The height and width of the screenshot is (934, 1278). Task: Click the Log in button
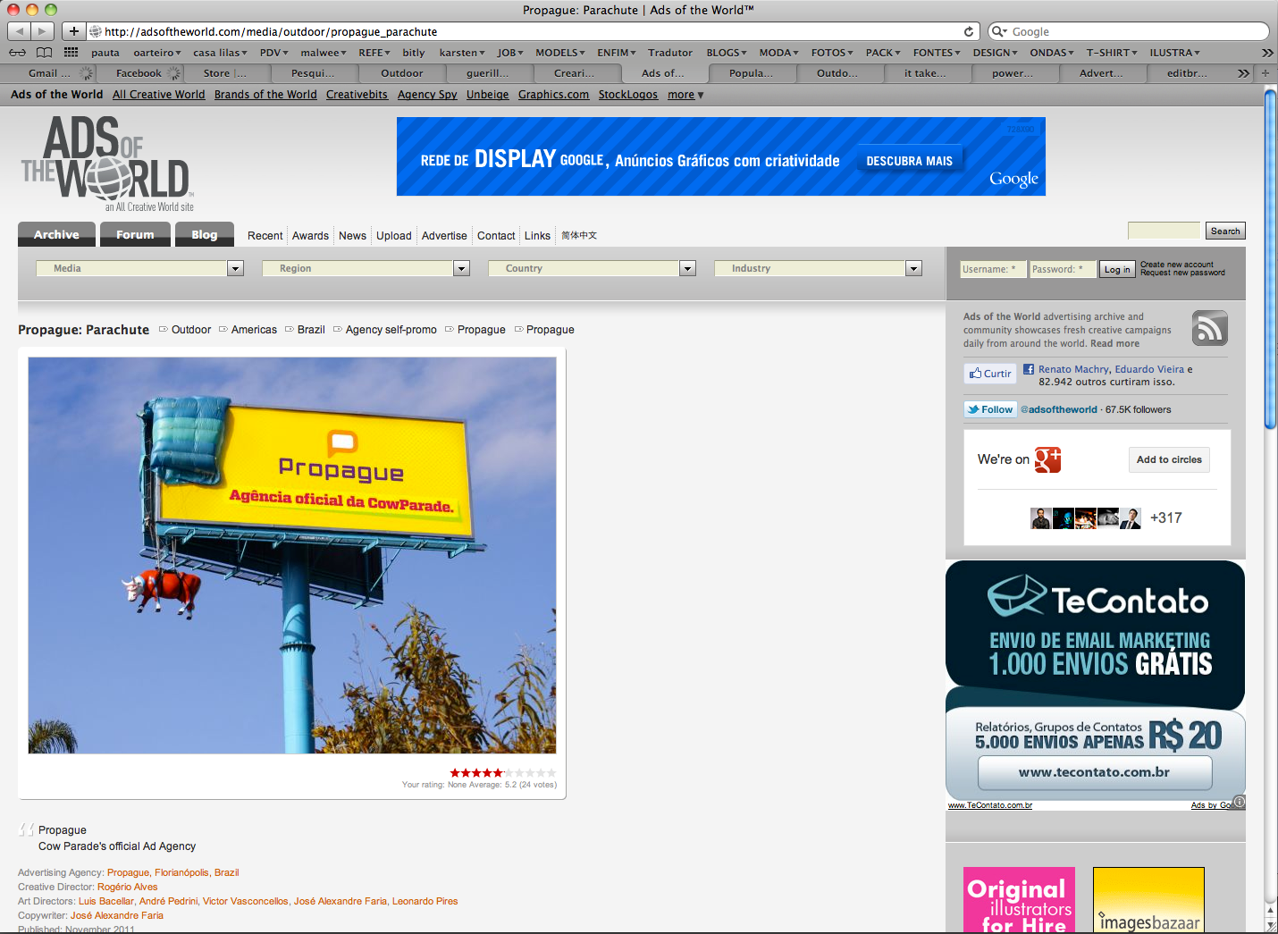coord(1117,269)
